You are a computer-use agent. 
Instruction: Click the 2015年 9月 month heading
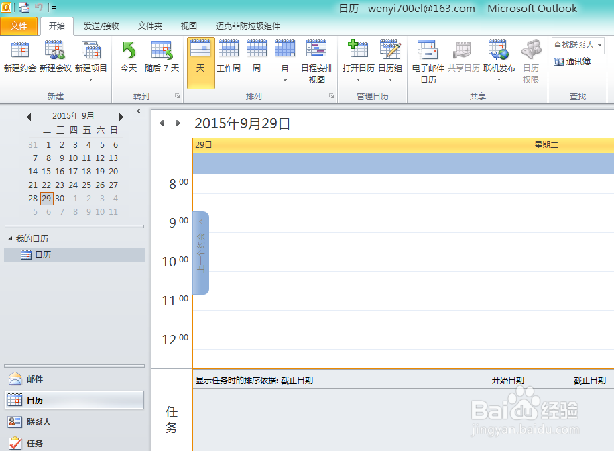pos(73,116)
